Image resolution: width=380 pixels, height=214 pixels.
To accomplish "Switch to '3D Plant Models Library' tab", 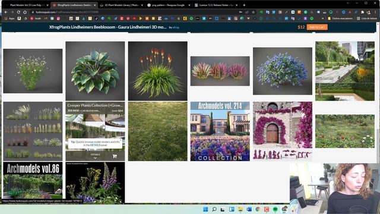I will (x=121, y=5).
